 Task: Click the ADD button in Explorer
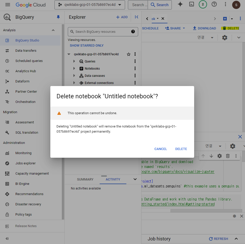pyautogui.click(x=122, y=17)
